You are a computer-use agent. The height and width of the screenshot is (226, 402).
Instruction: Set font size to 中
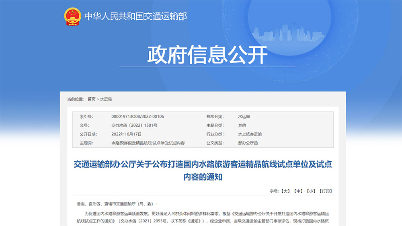pyautogui.click(x=298, y=191)
